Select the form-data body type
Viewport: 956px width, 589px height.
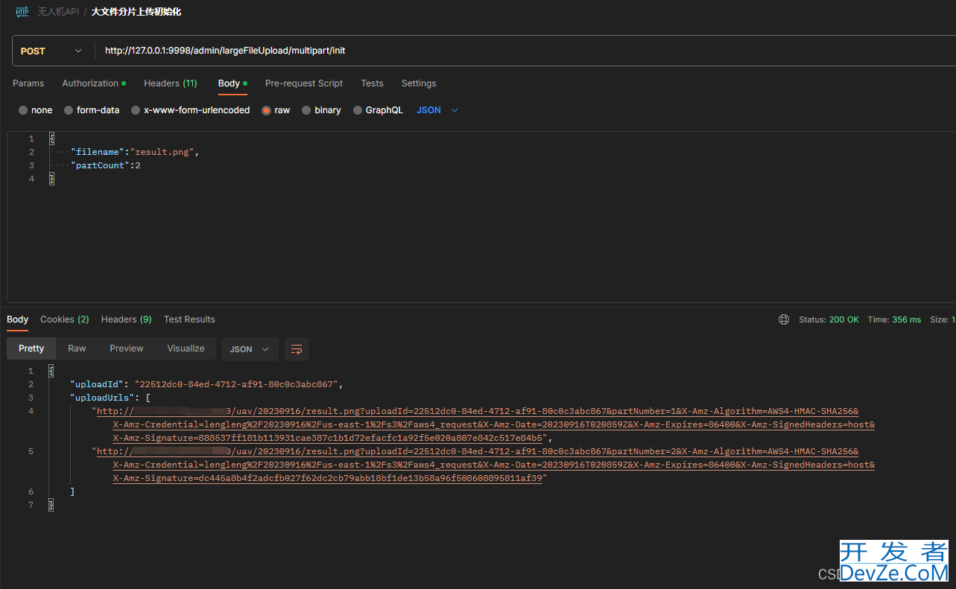(92, 110)
